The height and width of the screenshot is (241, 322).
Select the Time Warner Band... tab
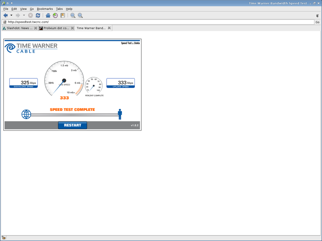tap(94, 28)
